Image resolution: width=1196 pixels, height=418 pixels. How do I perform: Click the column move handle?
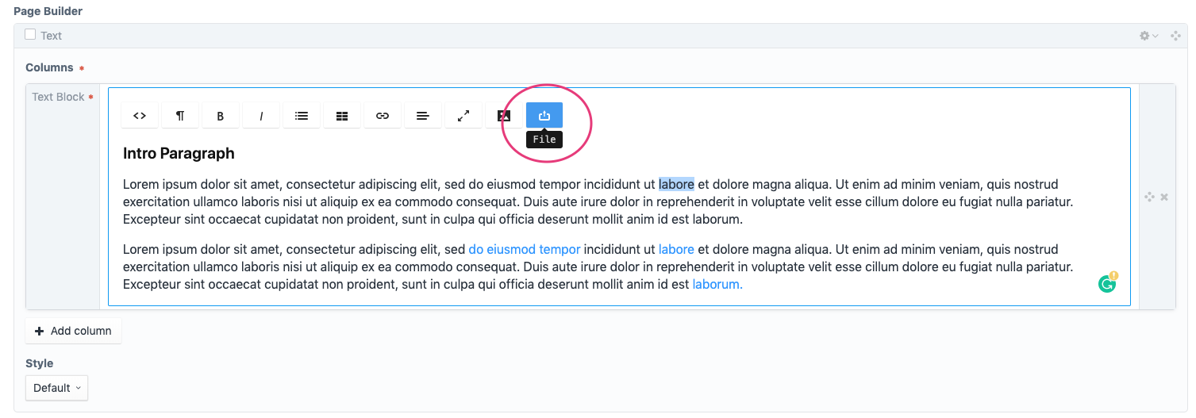click(1149, 197)
